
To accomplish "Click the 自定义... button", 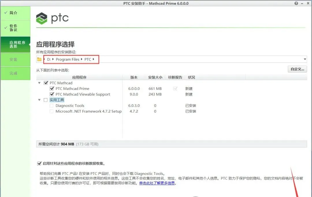I will coord(297,69).
